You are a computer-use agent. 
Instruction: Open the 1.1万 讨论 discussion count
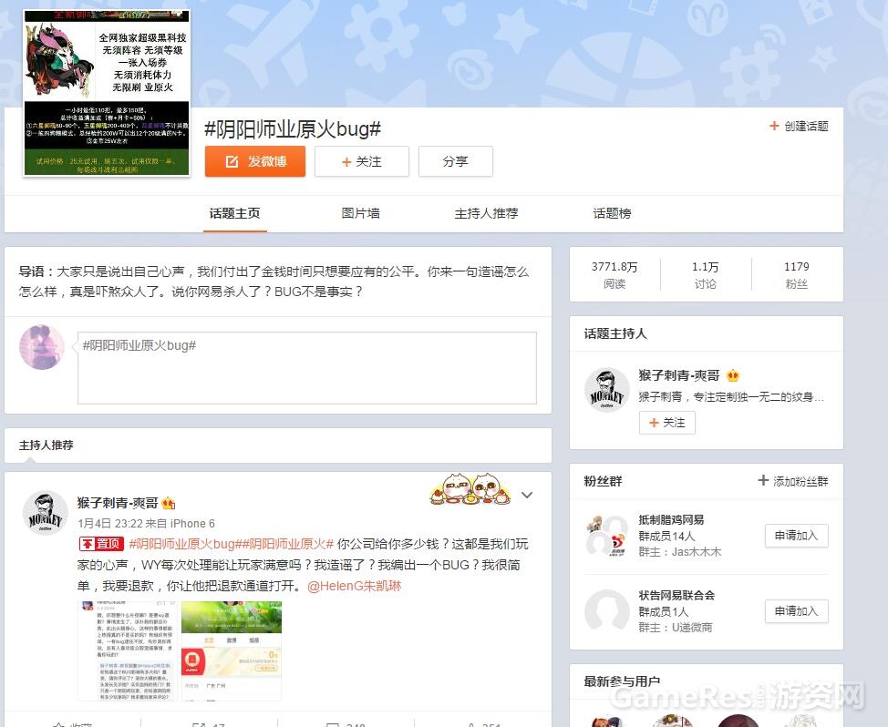tap(705, 275)
